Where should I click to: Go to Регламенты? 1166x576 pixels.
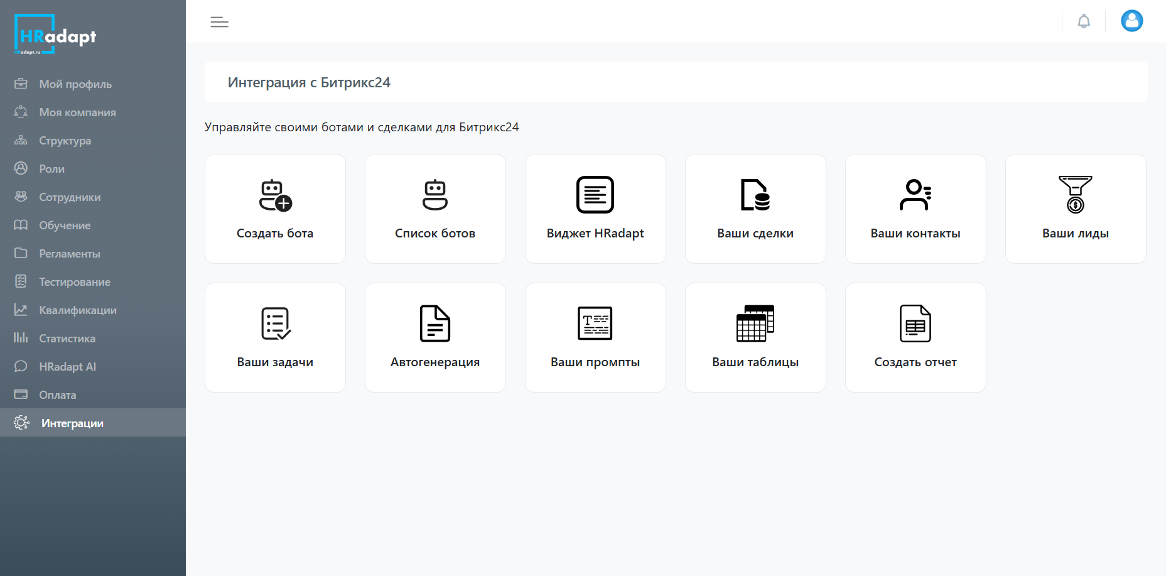tap(93, 253)
